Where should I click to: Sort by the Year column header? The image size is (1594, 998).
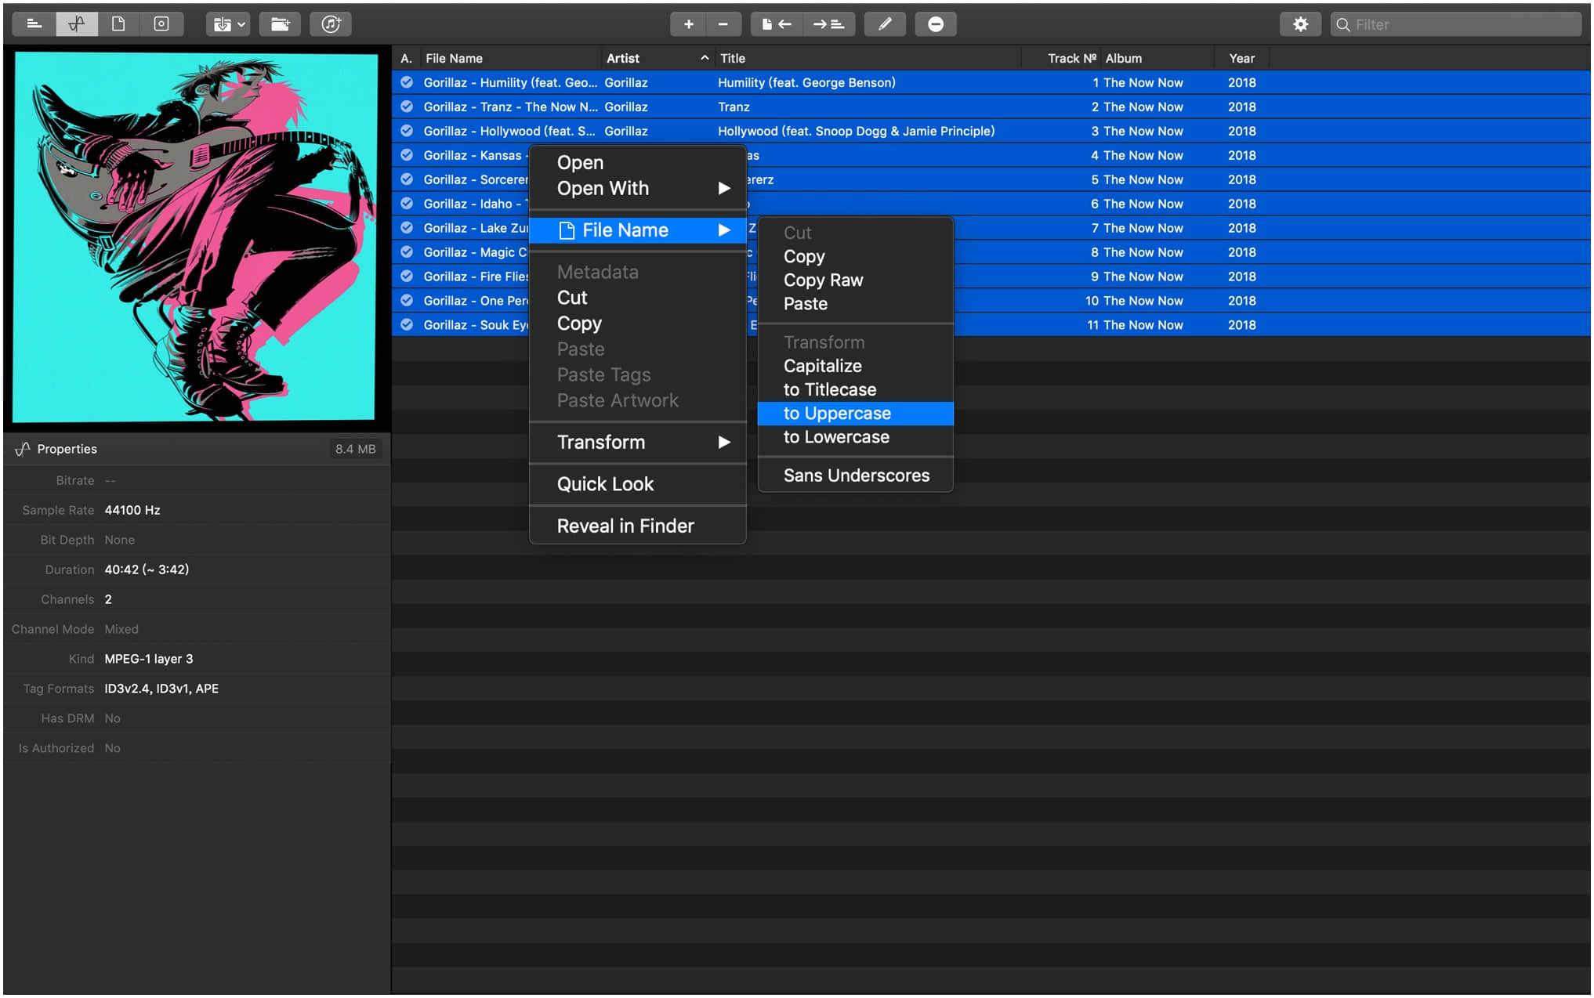(1242, 58)
